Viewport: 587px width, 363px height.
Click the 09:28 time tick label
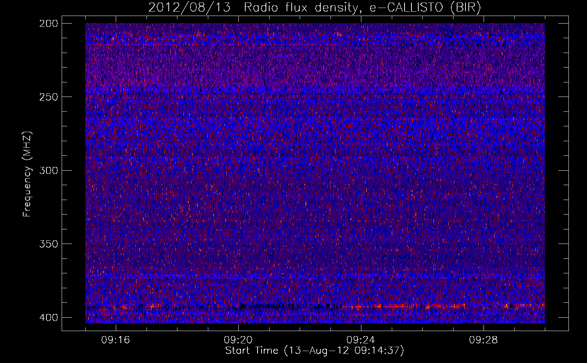tap(484, 340)
